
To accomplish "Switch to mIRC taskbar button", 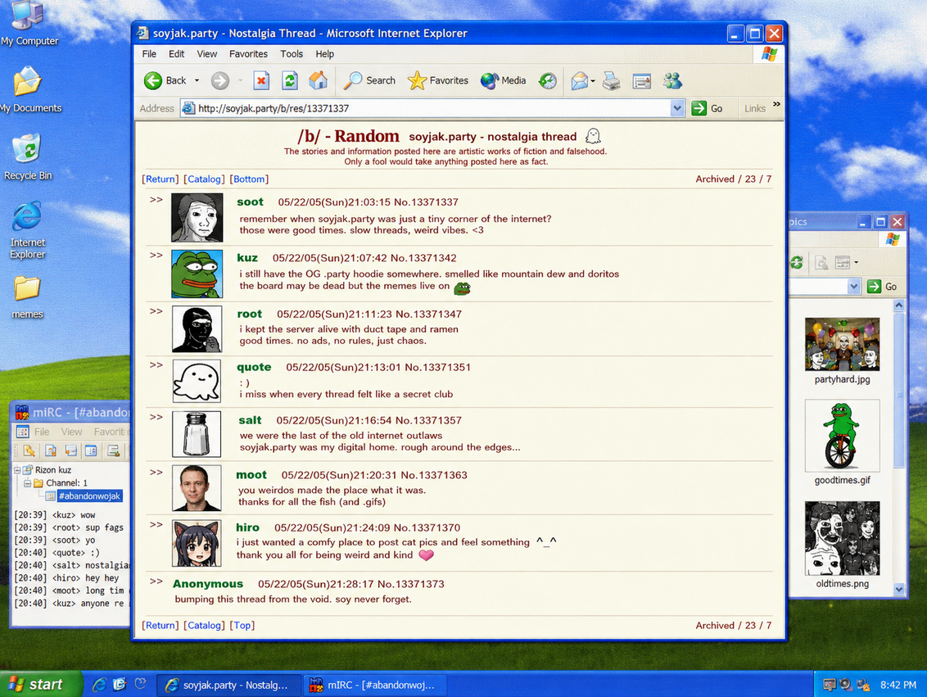I will point(374,686).
